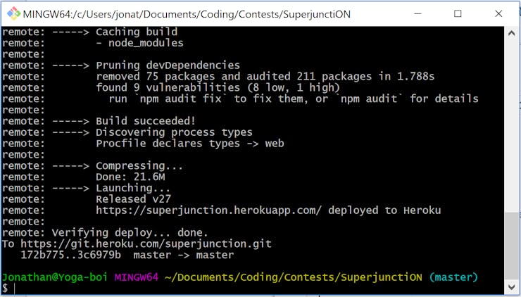The image size is (521, 297).
Task: Click the 'master -> master' text
Action: click(x=184, y=255)
